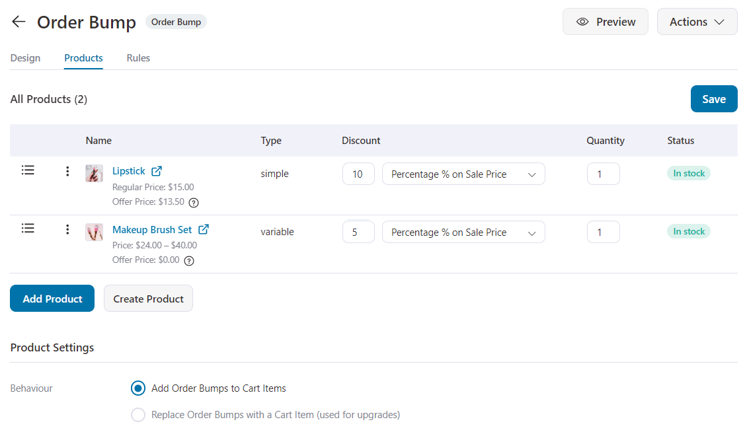Click the help icon next to Lipstick offer price
The width and height of the screenshot is (745, 434).
(193, 203)
